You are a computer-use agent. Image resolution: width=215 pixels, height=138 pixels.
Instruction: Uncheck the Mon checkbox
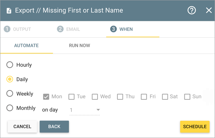pyautogui.click(x=46, y=97)
